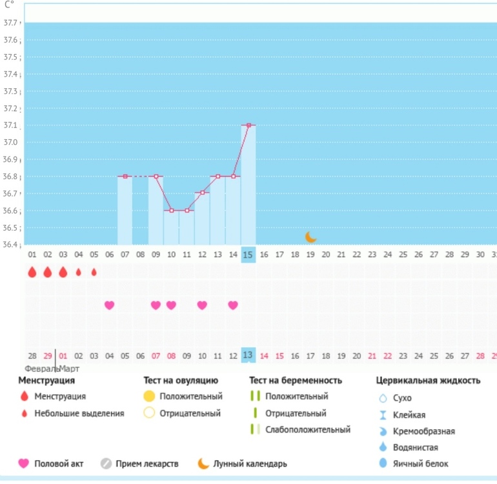Click the creamy cervical fluid icon
This screenshot has width=497, height=484.
[x=383, y=431]
